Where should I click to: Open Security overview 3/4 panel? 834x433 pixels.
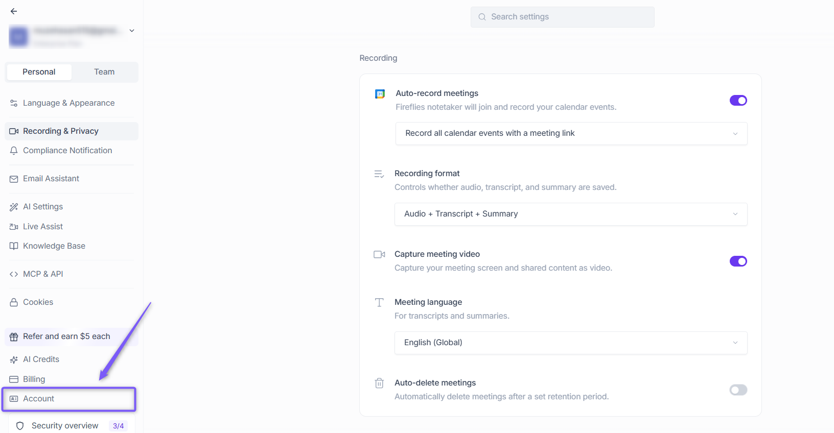(x=72, y=426)
